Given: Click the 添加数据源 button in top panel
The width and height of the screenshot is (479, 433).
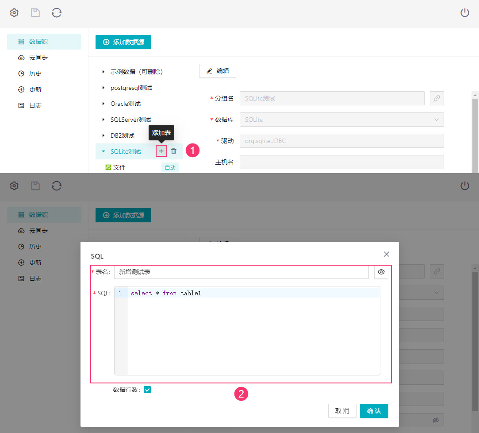Looking at the screenshot, I should [x=123, y=42].
